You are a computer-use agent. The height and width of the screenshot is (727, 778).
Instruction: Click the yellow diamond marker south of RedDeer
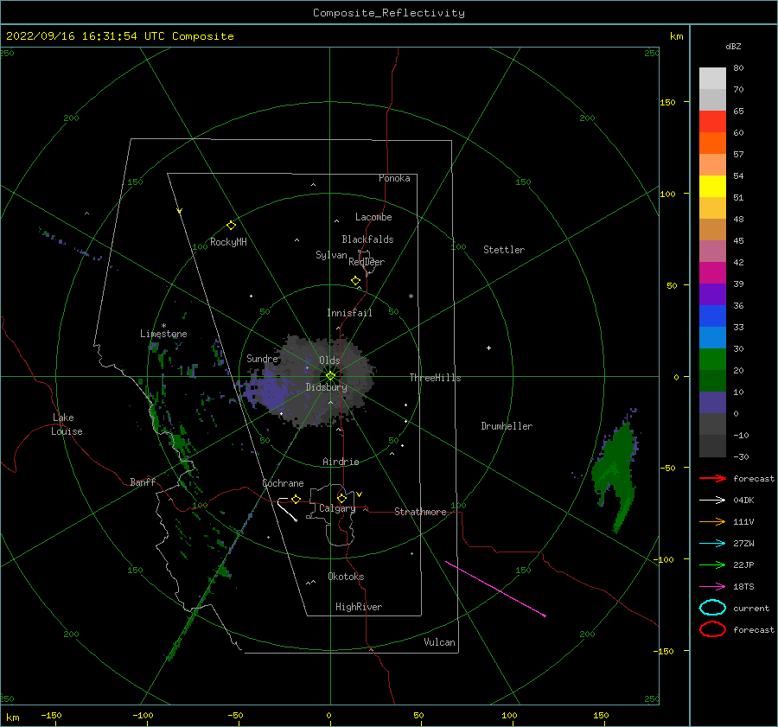355,281
